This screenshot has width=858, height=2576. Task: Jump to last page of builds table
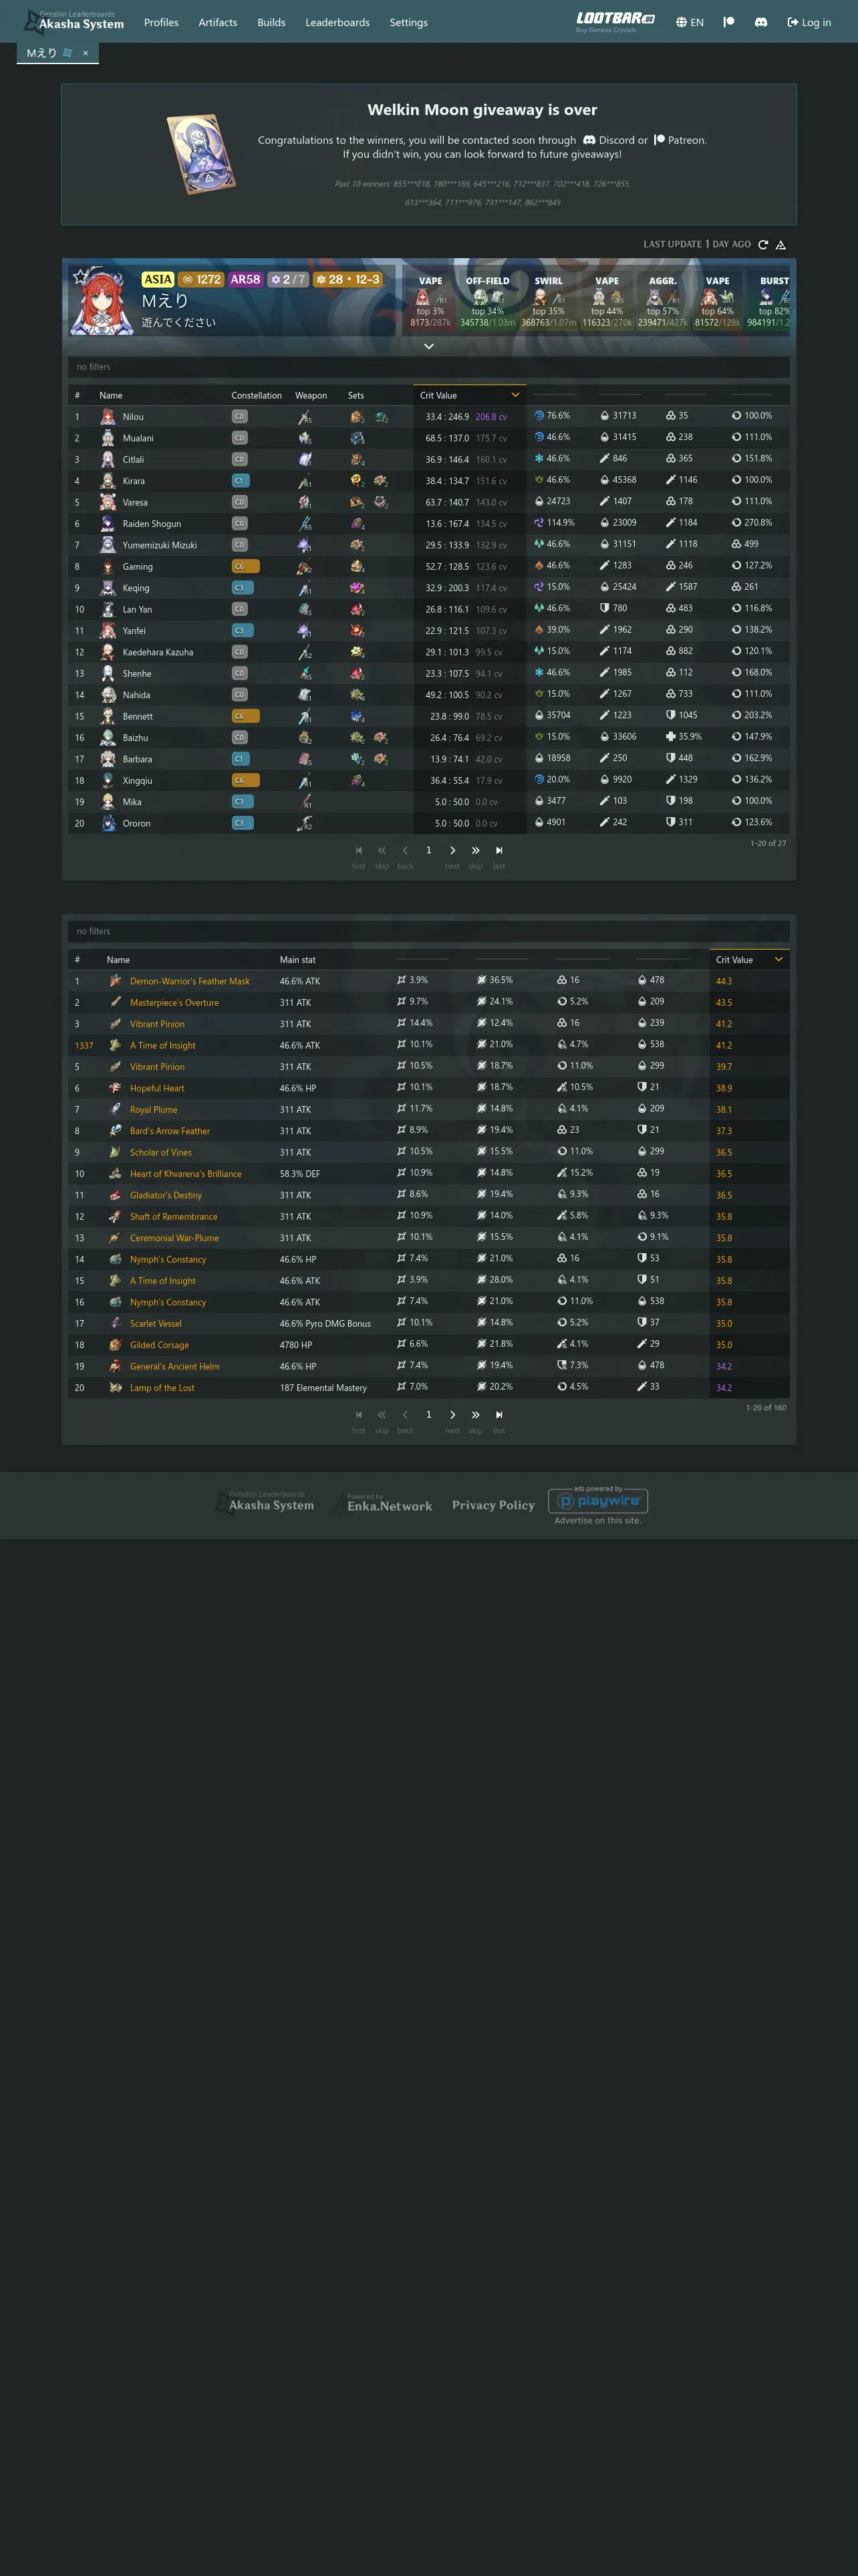click(x=499, y=850)
